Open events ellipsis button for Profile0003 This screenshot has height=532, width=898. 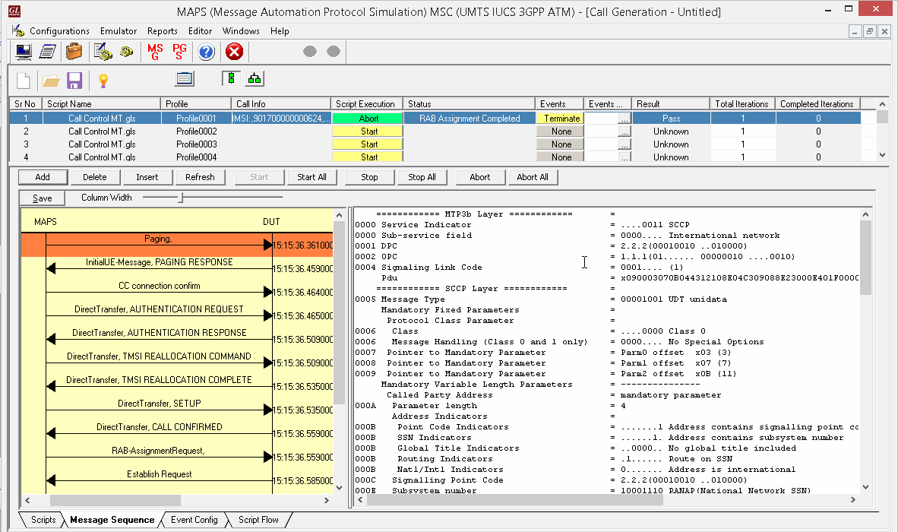[624, 145]
